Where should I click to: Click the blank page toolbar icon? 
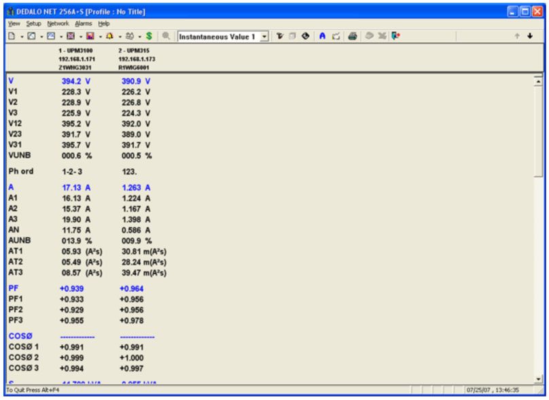coord(12,37)
